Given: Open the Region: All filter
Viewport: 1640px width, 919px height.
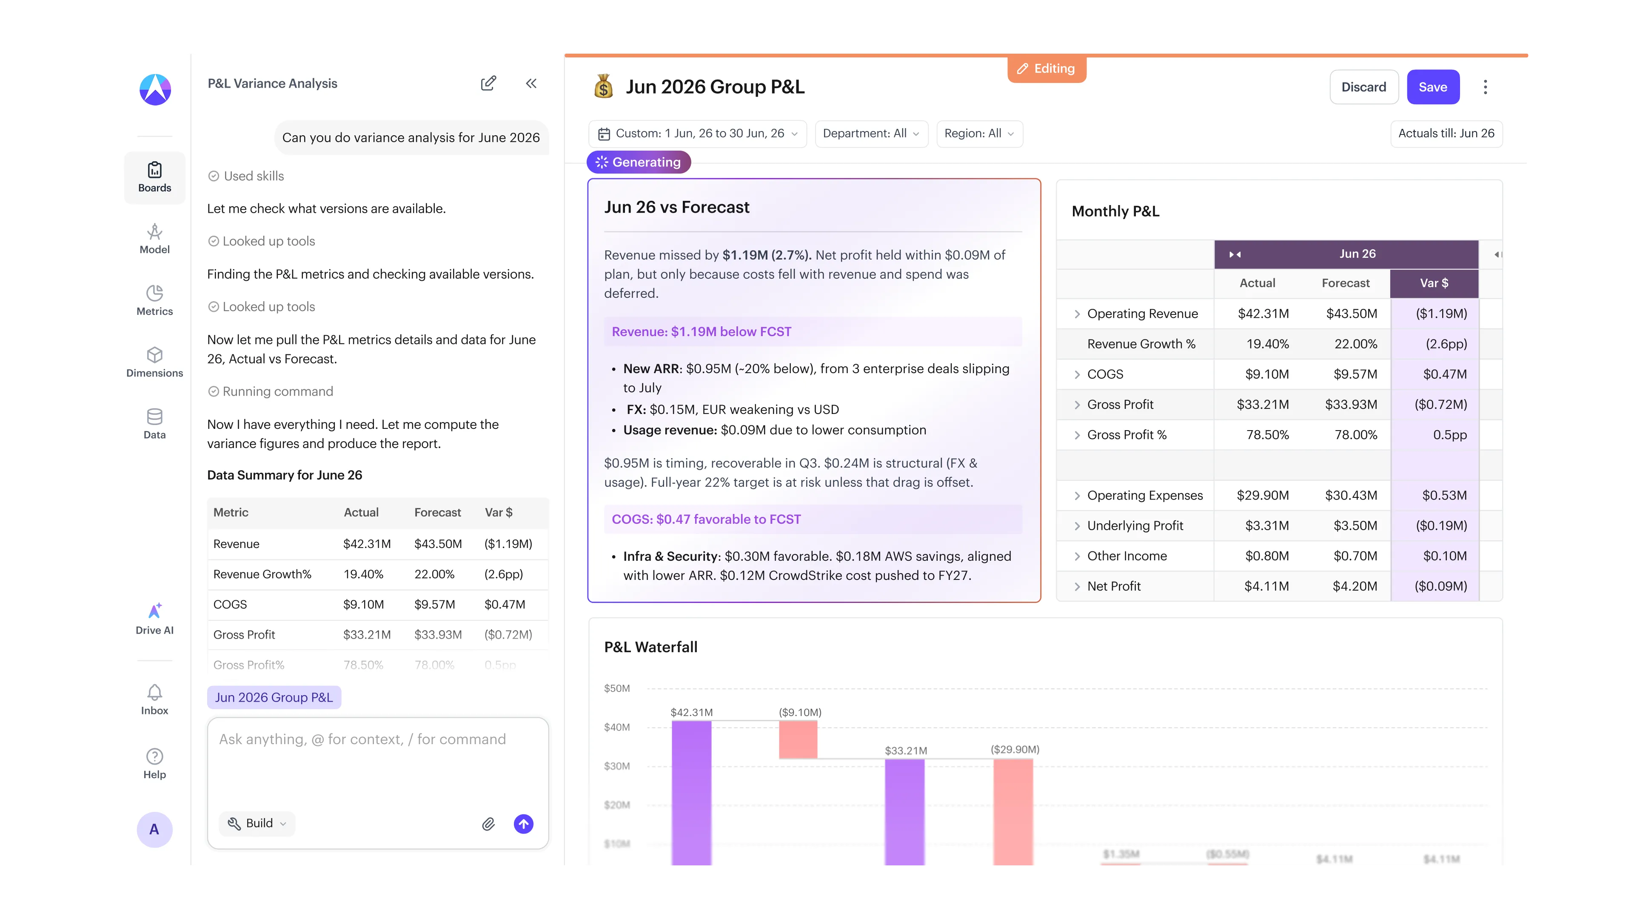Looking at the screenshot, I should pos(980,134).
